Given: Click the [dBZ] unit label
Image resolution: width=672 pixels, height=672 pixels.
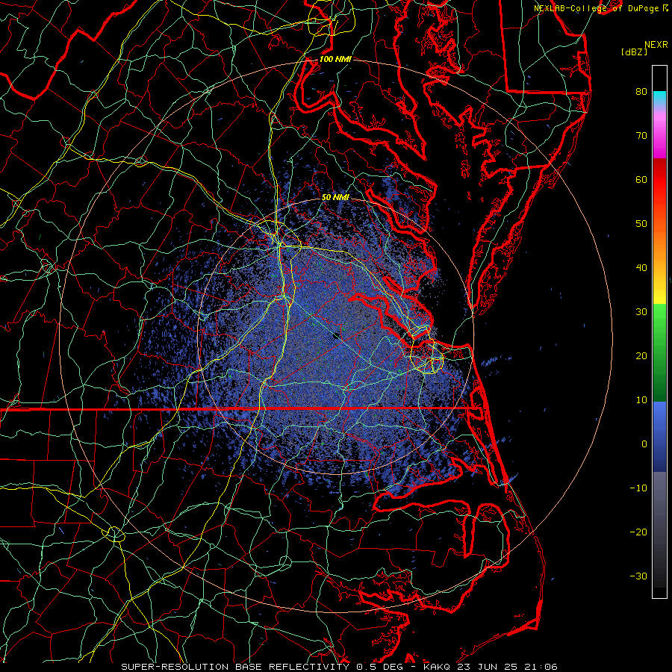Looking at the screenshot, I should click(634, 52).
